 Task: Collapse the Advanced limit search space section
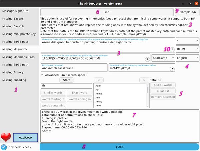point(42,75)
